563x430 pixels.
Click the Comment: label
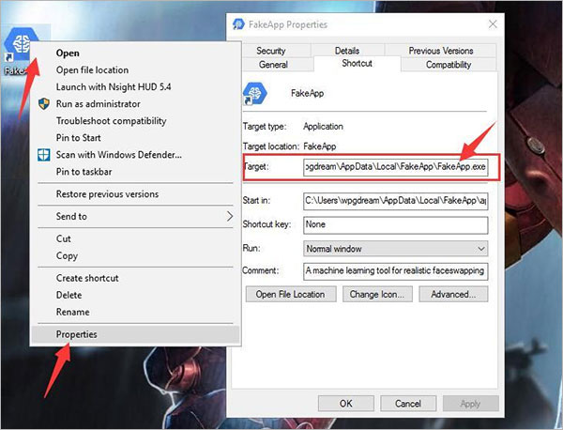pos(261,270)
